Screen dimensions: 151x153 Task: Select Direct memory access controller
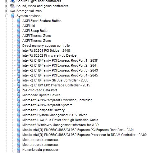(47, 46)
